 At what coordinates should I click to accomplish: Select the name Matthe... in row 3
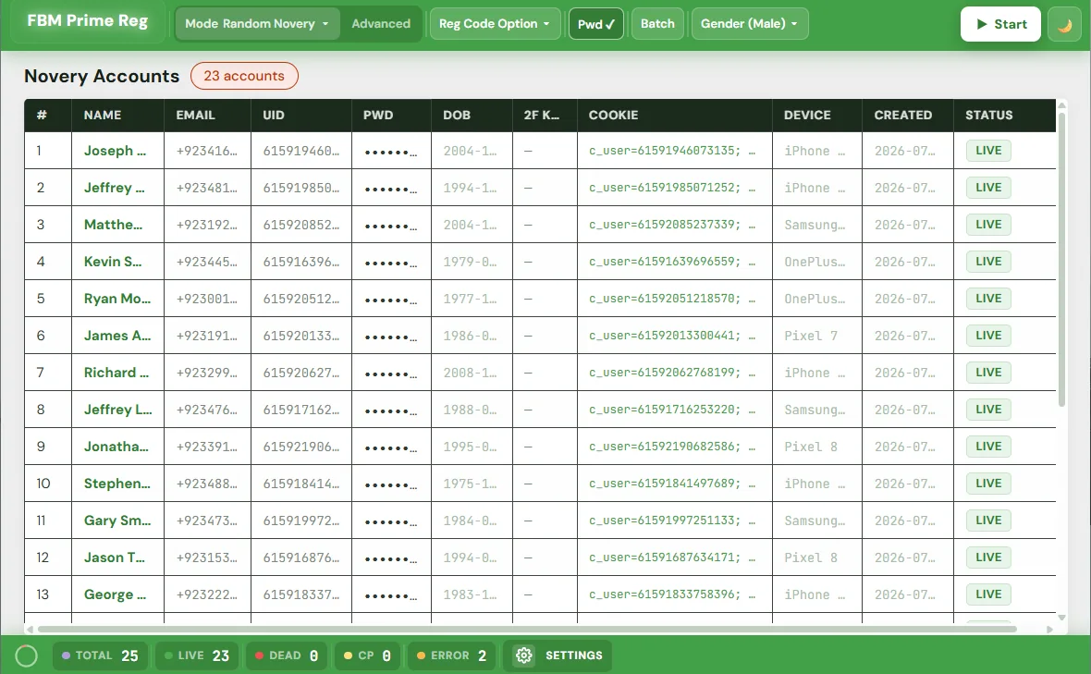coord(113,225)
